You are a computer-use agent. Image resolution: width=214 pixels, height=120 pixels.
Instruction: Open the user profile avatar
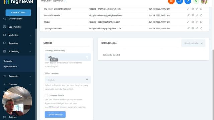click(204, 1)
